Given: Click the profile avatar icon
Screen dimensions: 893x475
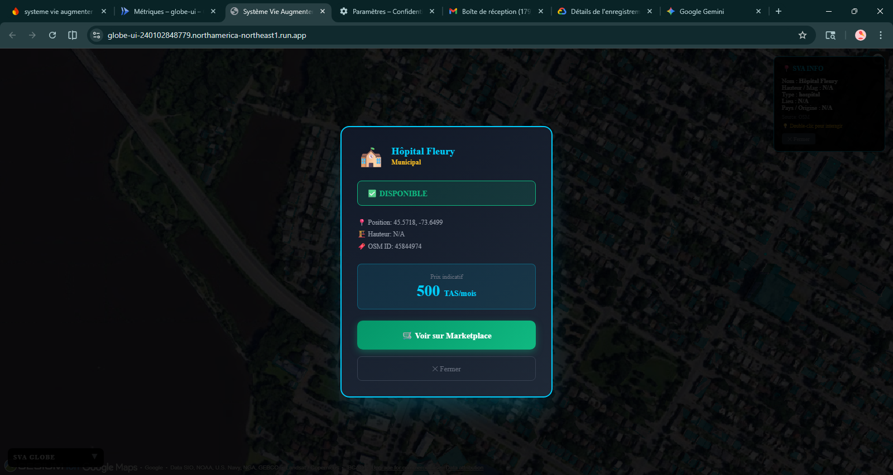Looking at the screenshot, I should coord(861,35).
